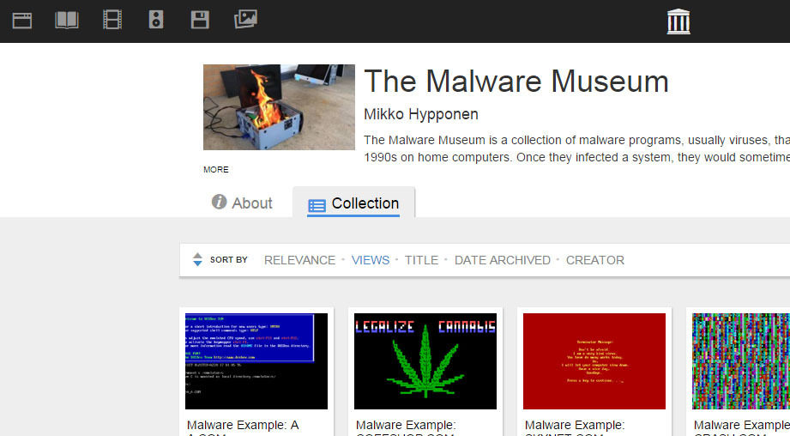Click the burning computer collection image

point(279,107)
